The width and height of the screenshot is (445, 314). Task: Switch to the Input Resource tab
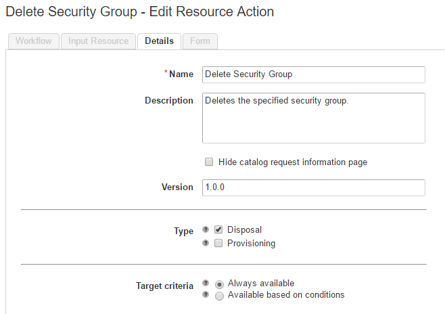(x=99, y=41)
